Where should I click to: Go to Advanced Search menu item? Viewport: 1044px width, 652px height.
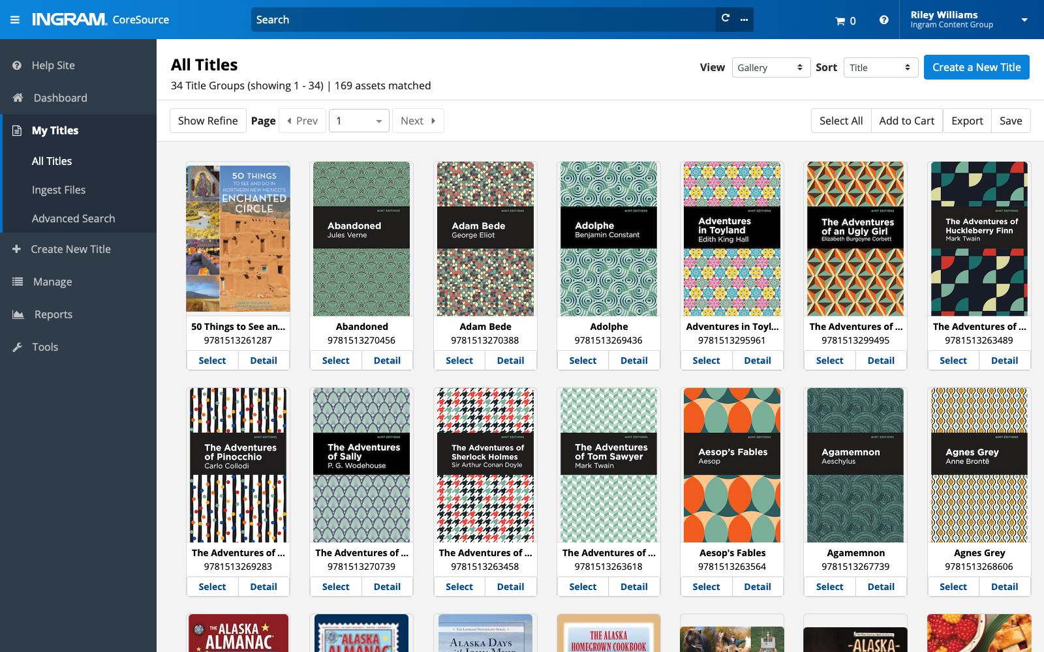pyautogui.click(x=73, y=218)
